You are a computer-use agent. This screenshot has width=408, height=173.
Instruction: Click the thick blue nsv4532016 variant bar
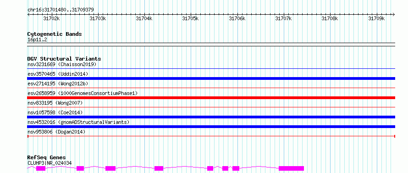coord(211,127)
